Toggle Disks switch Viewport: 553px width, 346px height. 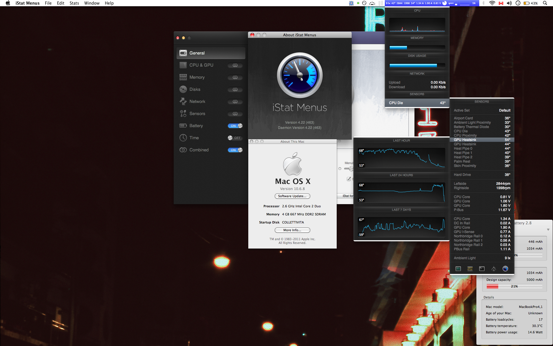[x=235, y=89]
